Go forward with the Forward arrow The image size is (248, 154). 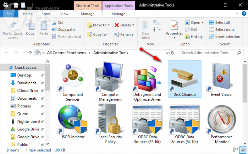16,53
